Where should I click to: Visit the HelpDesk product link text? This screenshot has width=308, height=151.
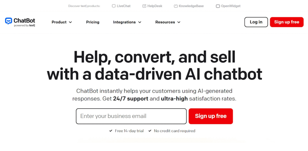155,6
